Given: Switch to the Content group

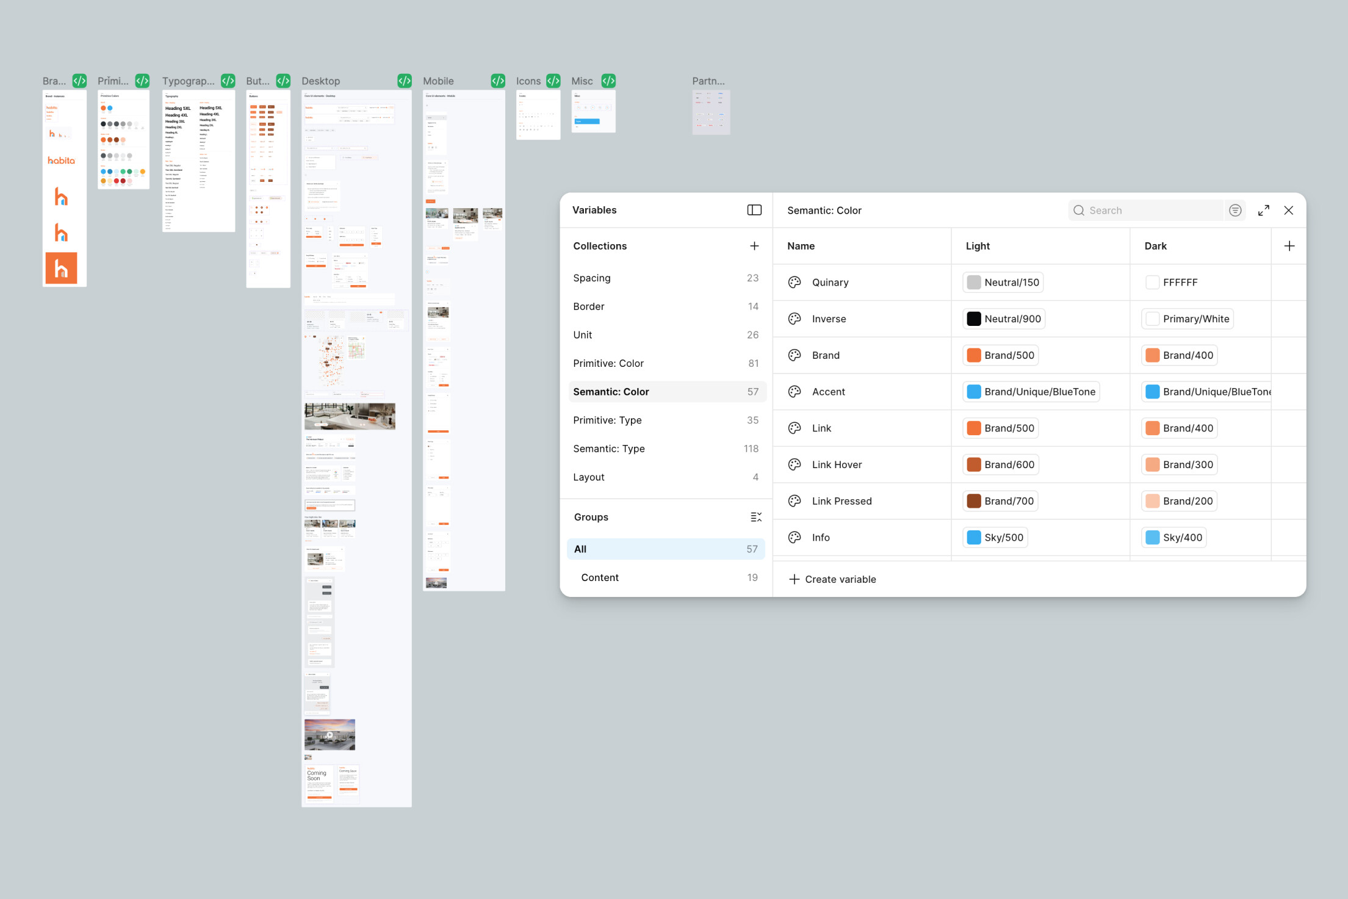Looking at the screenshot, I should (x=600, y=577).
